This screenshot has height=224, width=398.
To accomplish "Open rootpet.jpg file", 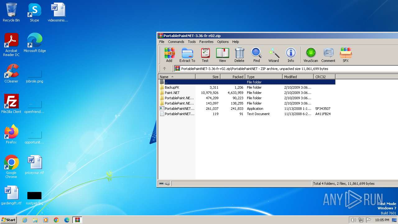I will pos(34,198).
